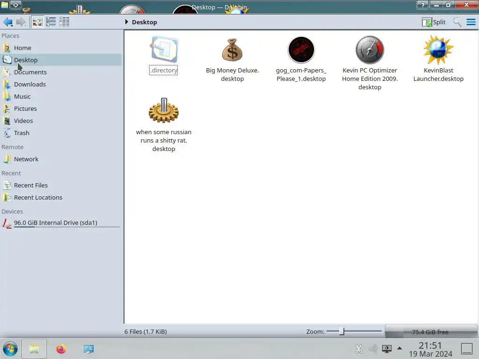Click the forward navigation arrow
Viewport: 479px width, 359px height.
coord(21,22)
